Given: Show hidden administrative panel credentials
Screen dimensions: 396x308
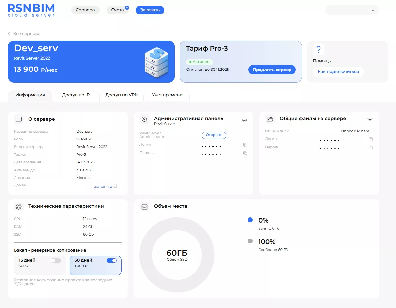Looking at the screenshot, I should pyautogui.click(x=244, y=120).
